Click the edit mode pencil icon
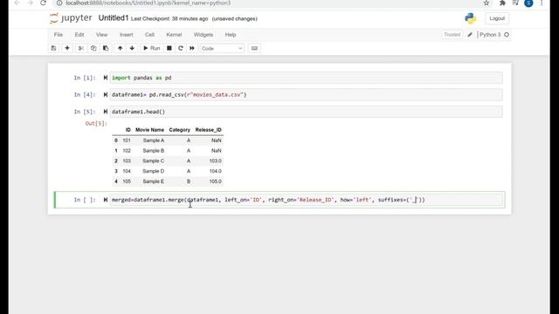559x314 pixels. point(470,35)
